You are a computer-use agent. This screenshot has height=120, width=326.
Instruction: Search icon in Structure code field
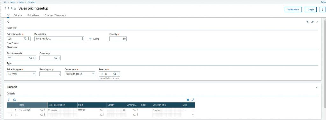30,58
